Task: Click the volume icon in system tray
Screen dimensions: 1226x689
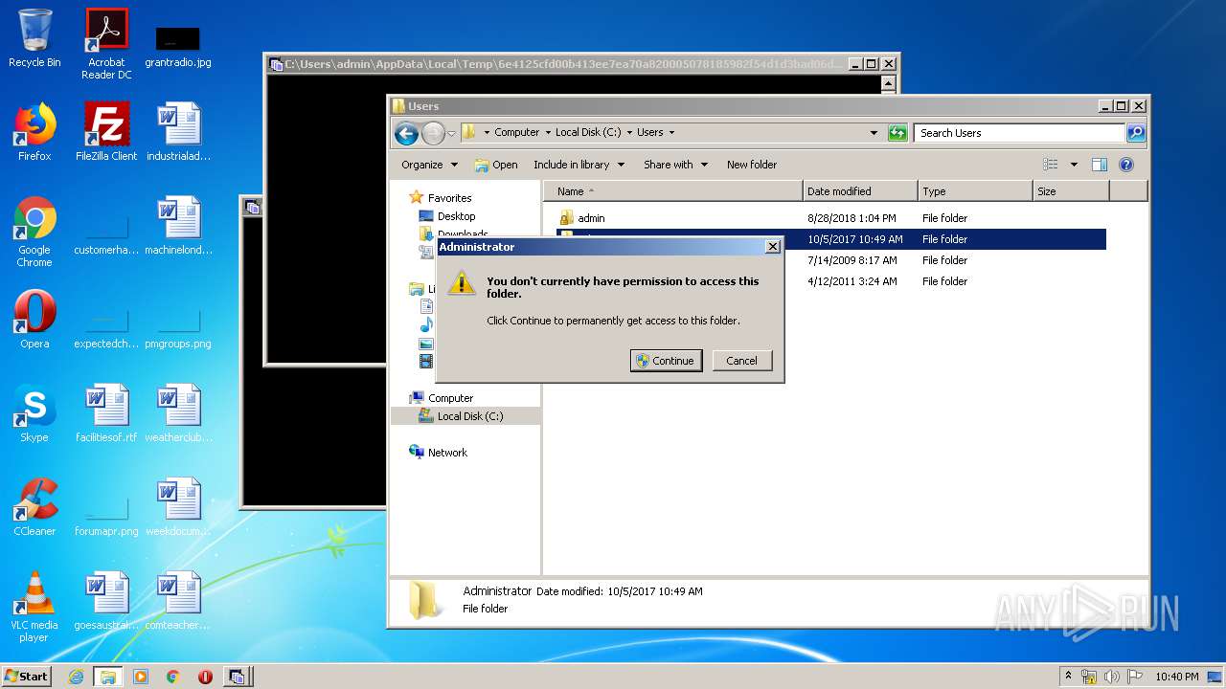Action: tap(1111, 677)
